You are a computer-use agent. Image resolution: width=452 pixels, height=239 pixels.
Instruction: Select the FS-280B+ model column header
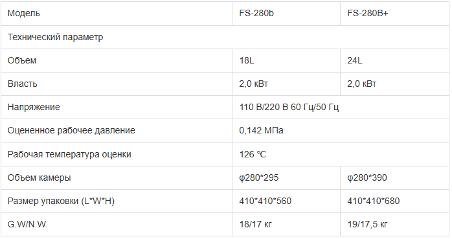tap(394, 14)
